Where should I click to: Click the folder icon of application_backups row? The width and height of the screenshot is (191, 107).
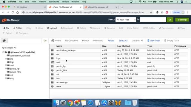pos(52,50)
